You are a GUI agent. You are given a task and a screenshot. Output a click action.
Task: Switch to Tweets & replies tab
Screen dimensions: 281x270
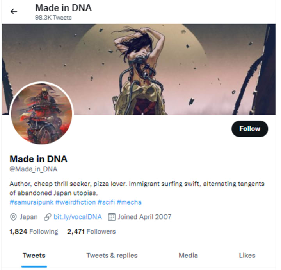(112, 256)
